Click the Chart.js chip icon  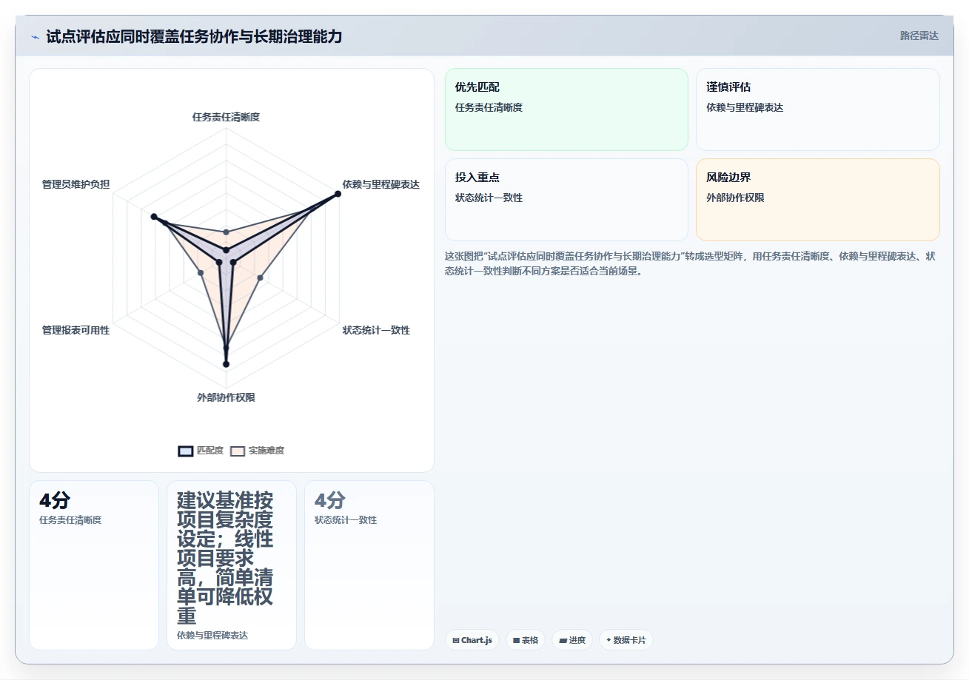(456, 640)
